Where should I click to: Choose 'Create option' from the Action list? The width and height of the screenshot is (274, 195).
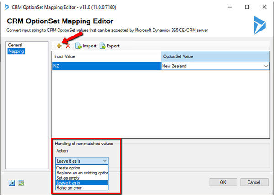[x=68, y=168]
